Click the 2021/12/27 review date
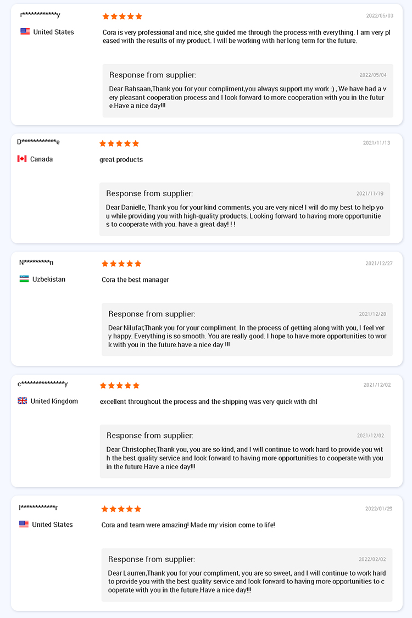The image size is (412, 618). click(x=379, y=263)
